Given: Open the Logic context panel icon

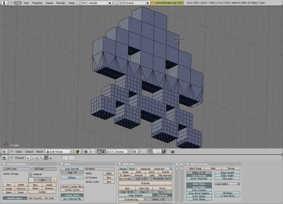Looking at the screenshot, I should coord(28,158).
